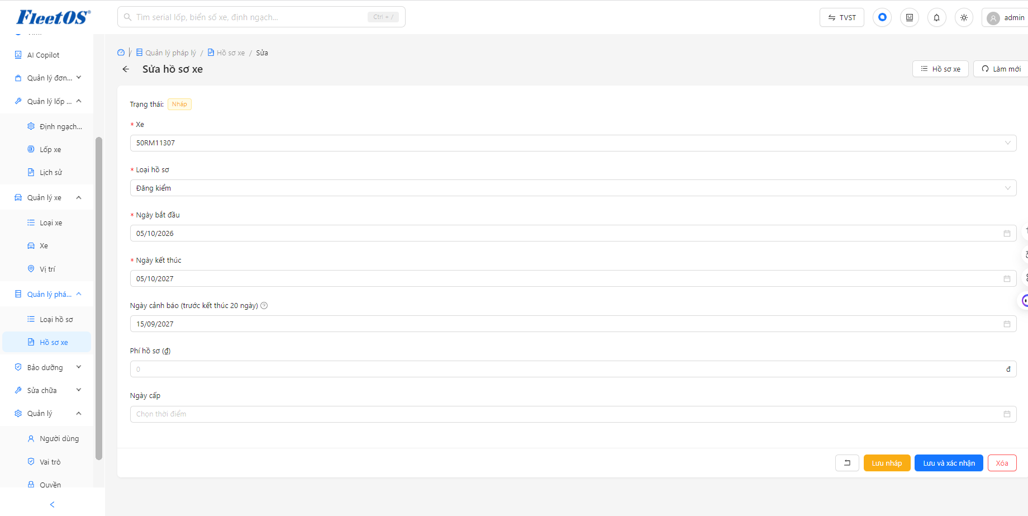Go to Lốp xe menu item

pos(48,149)
